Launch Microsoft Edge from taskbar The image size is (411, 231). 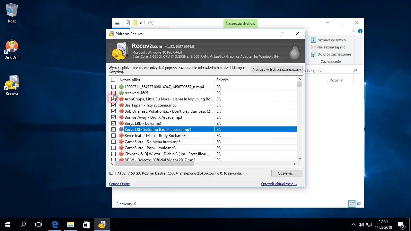coord(55,225)
